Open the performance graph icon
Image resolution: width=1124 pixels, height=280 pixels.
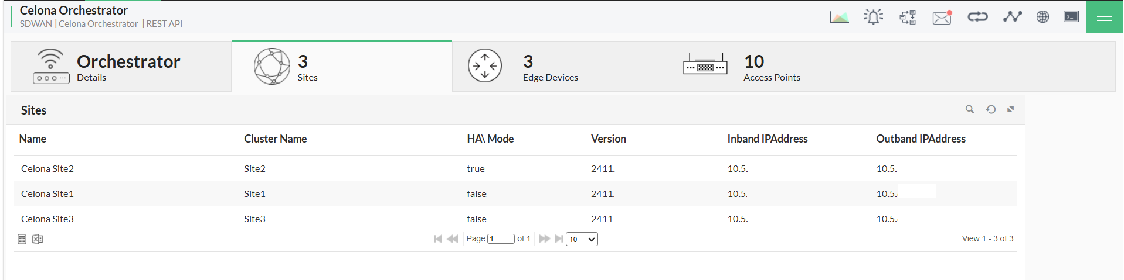pyautogui.click(x=839, y=17)
